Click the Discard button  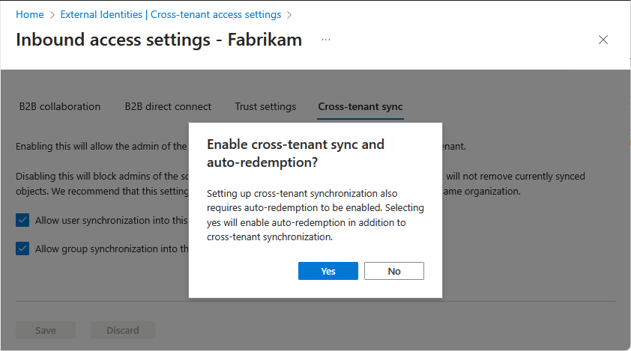[x=123, y=330]
